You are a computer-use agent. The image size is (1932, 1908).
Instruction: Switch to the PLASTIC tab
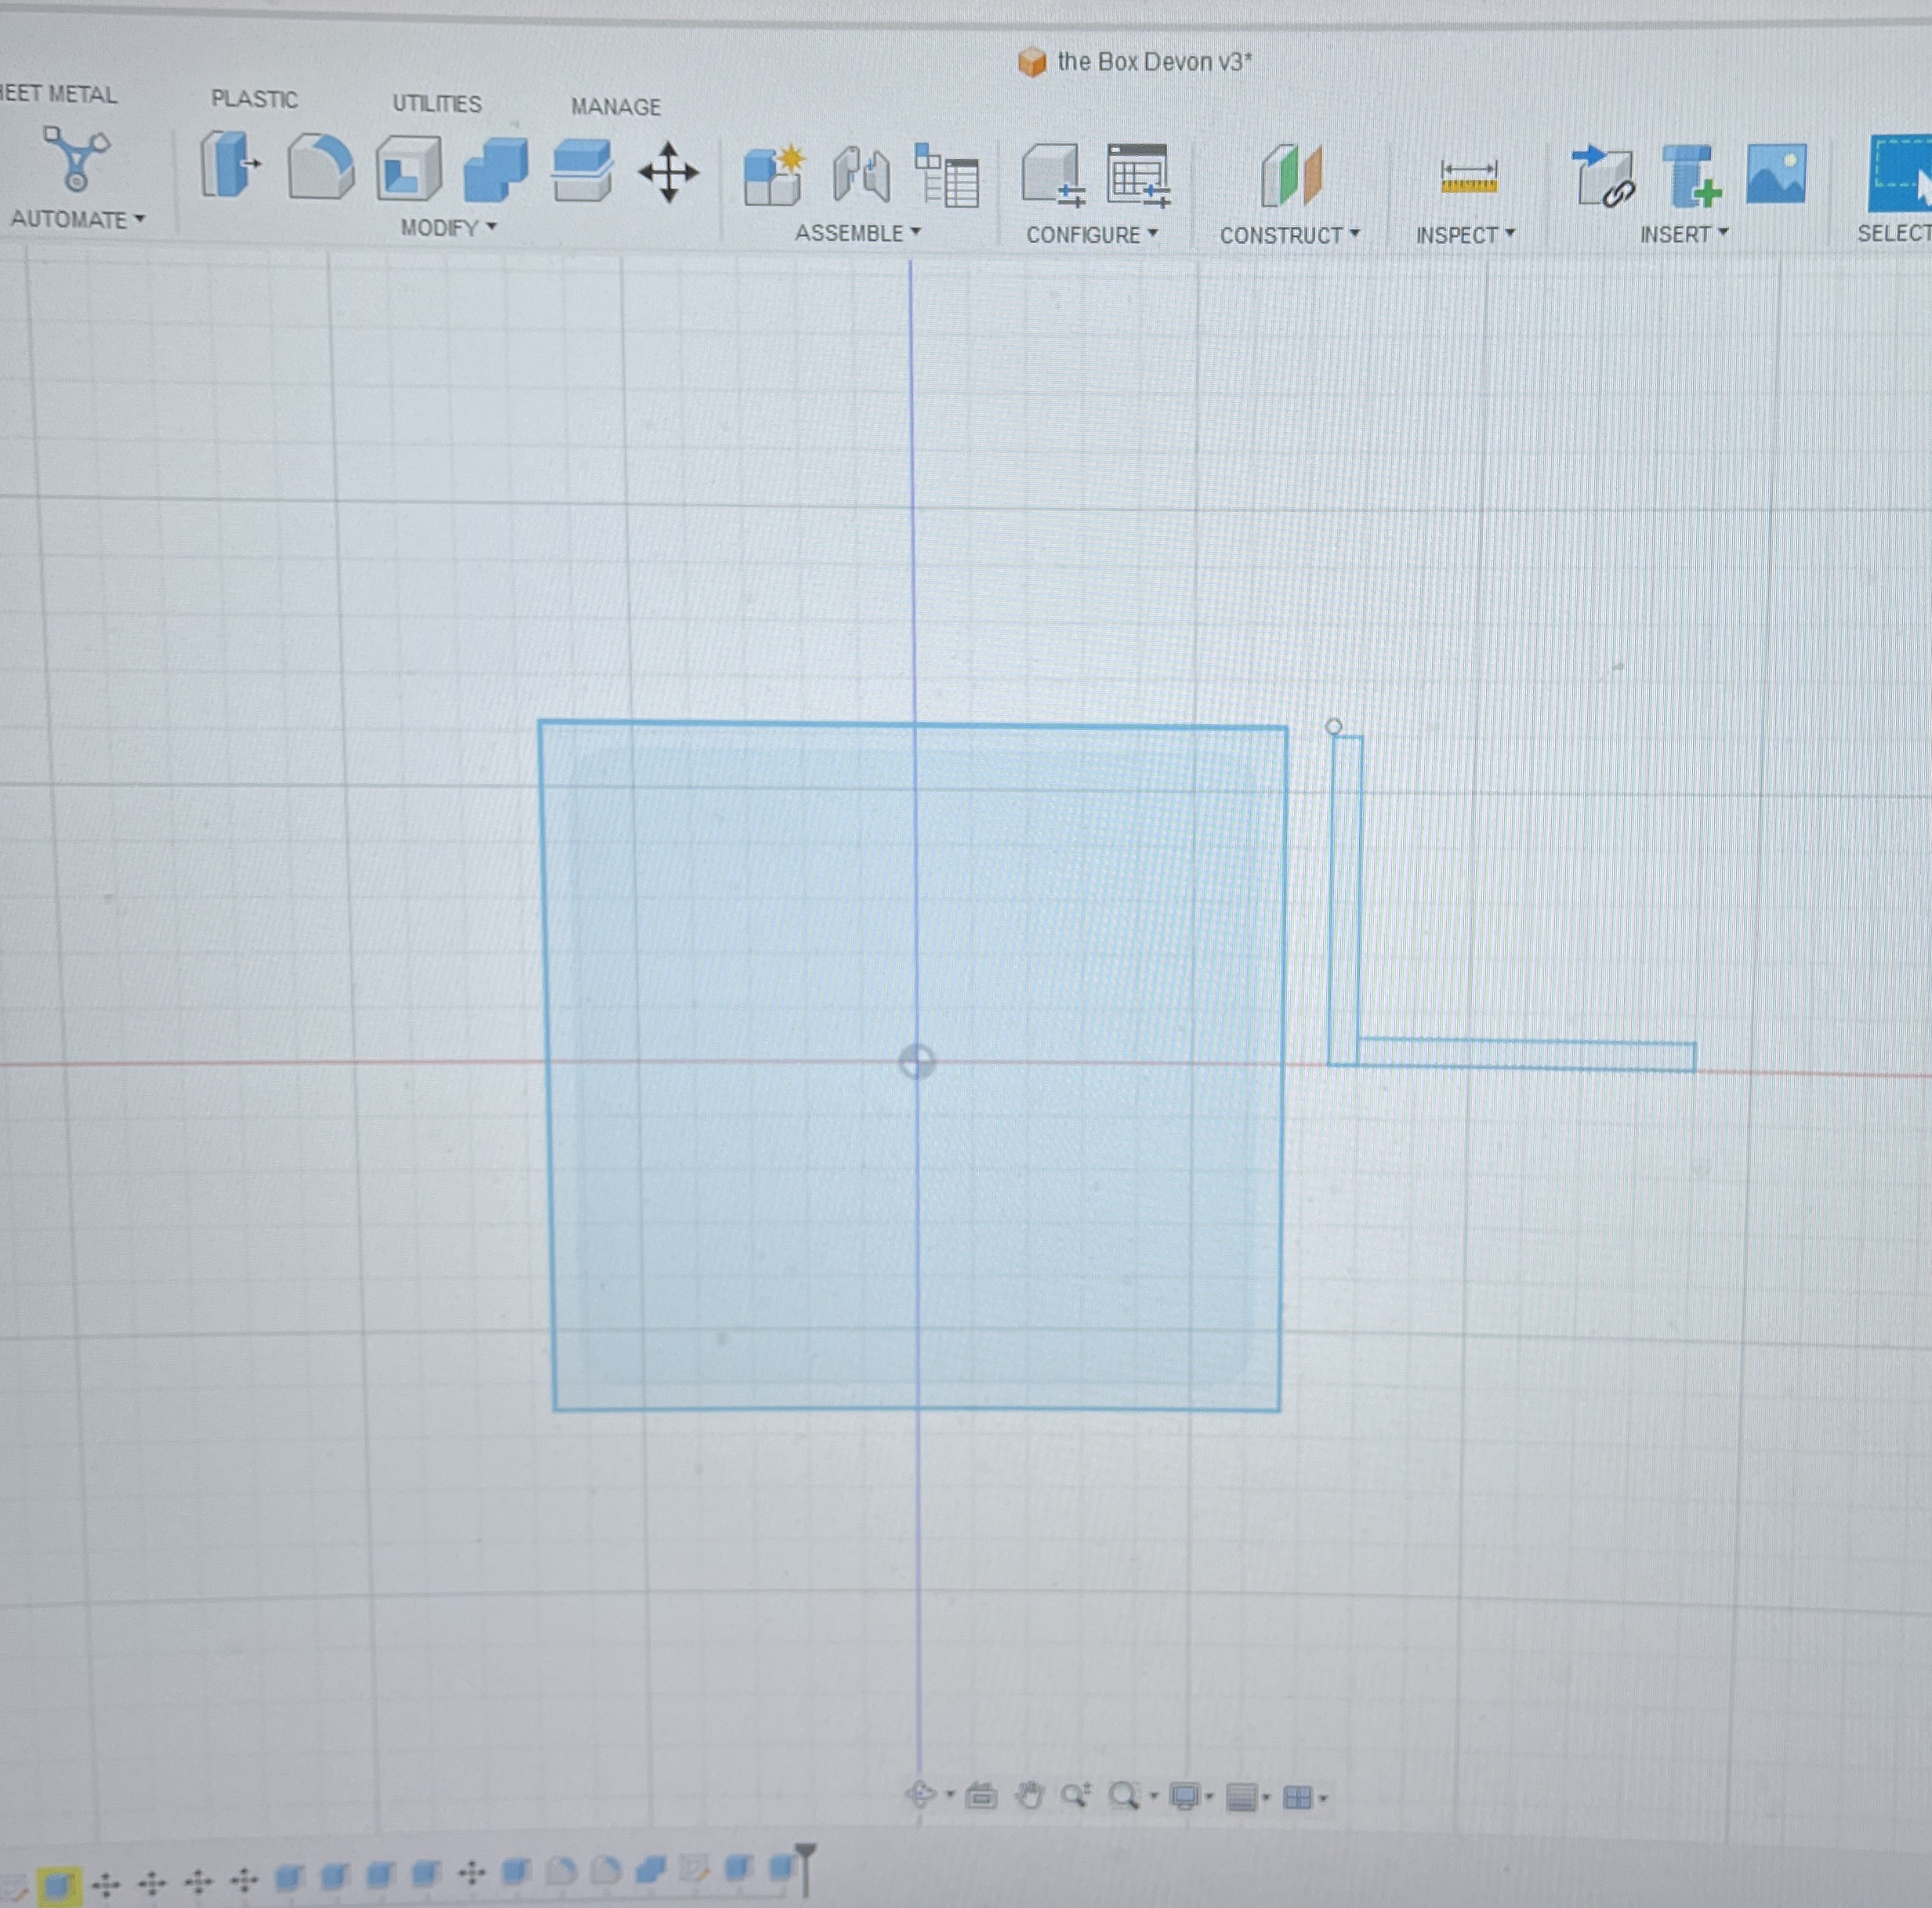(x=254, y=99)
